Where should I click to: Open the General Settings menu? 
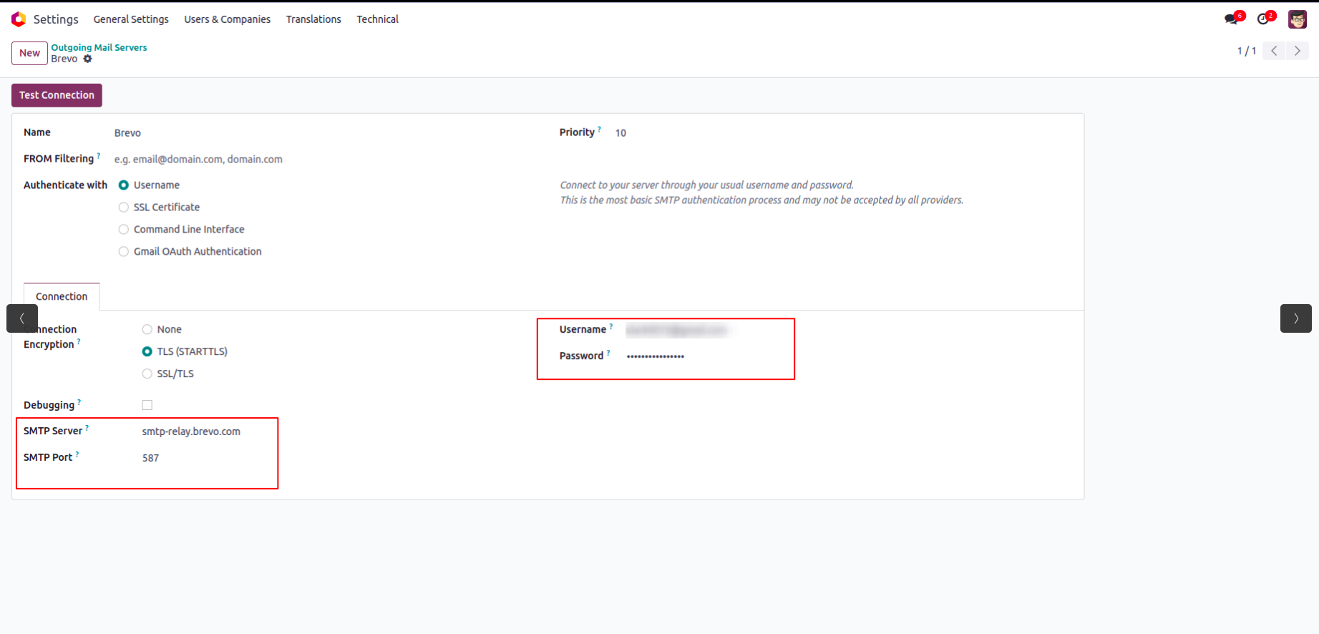click(x=131, y=19)
